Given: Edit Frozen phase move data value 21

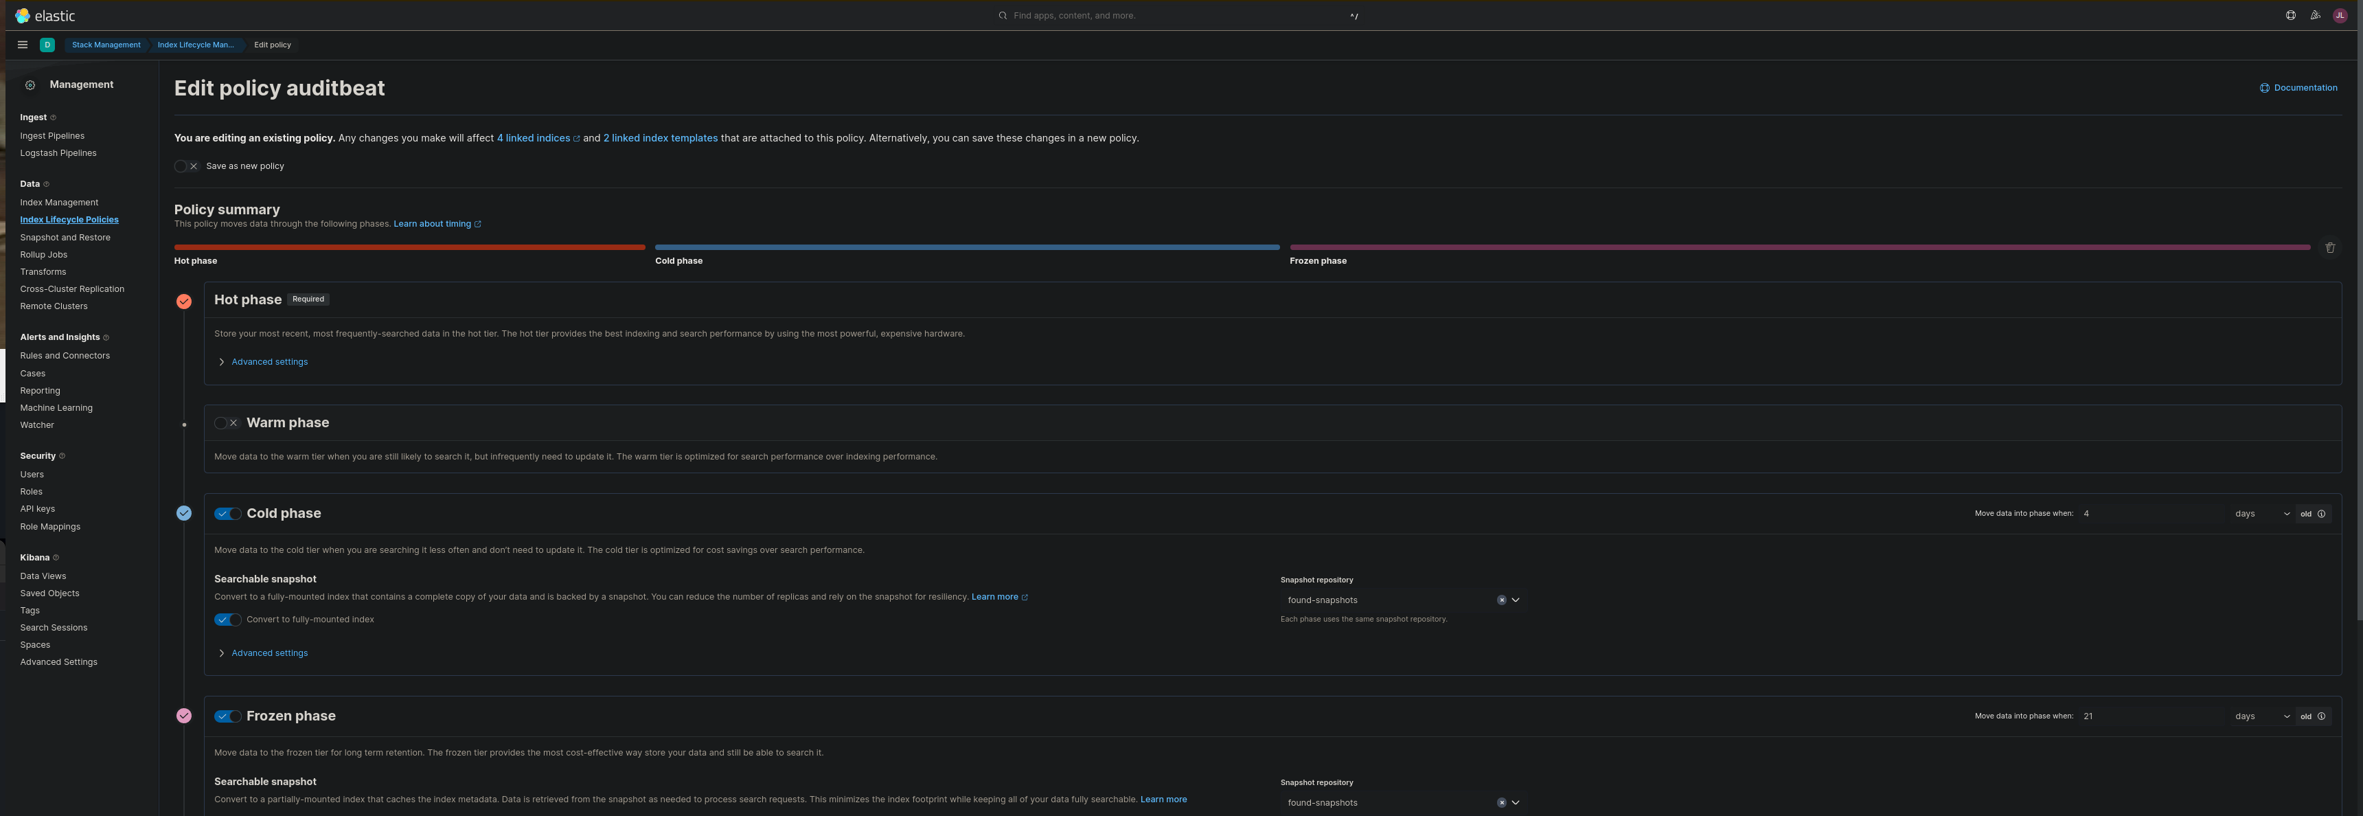Looking at the screenshot, I should [2152, 717].
